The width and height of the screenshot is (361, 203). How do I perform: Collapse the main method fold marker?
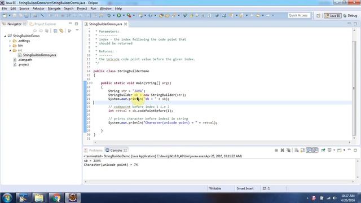(91, 83)
